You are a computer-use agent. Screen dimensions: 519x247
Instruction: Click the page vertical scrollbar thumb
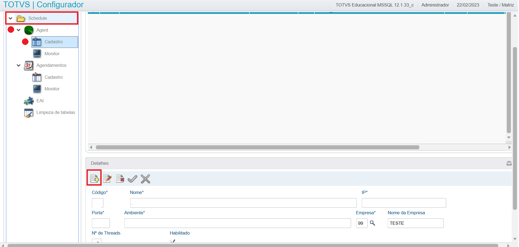pyautogui.click(x=515, y=129)
